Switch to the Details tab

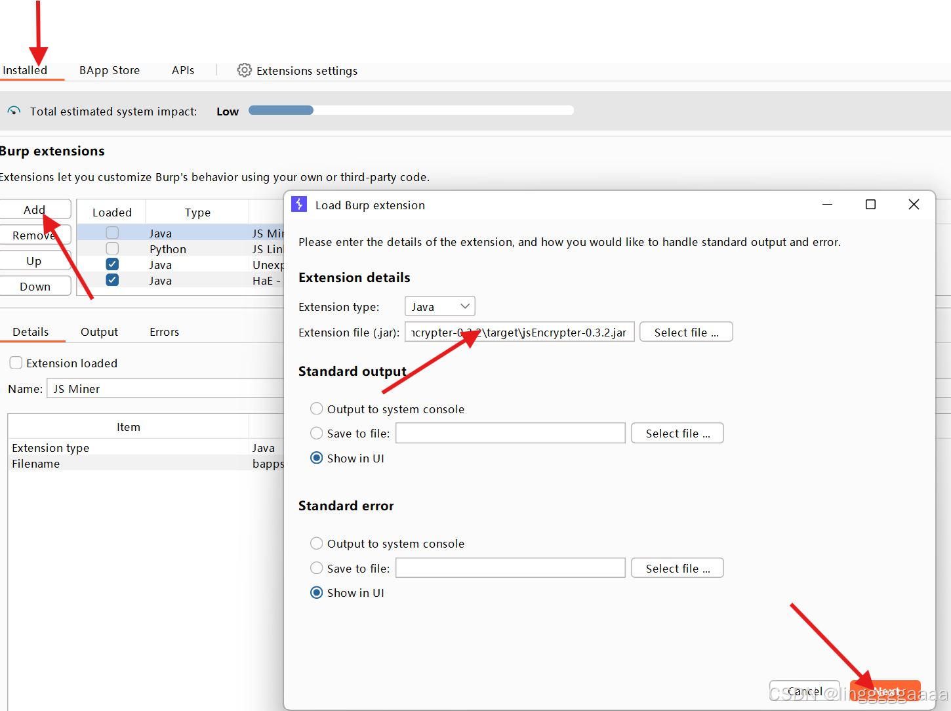click(31, 332)
